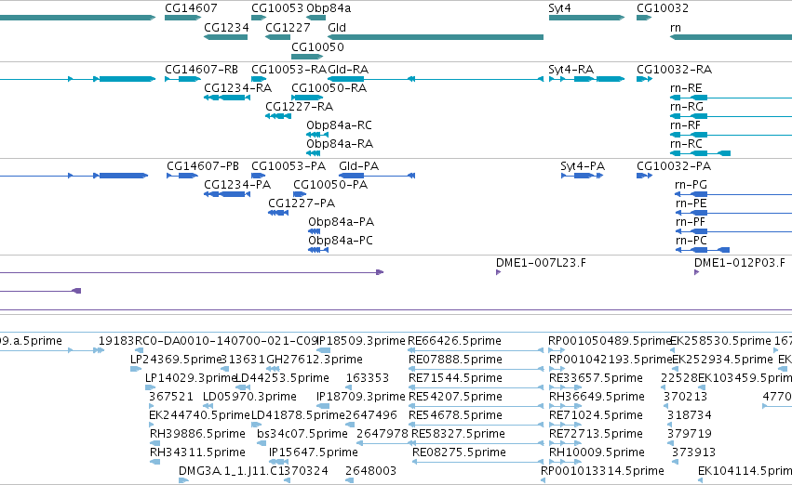792x485 pixels.
Task: Select CG10032-RA transcript label
Action: (674, 69)
